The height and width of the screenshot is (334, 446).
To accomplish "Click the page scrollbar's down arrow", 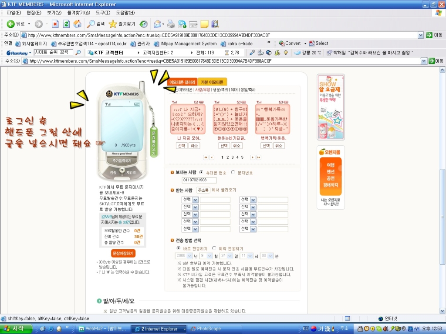I will click(x=443, y=311).
